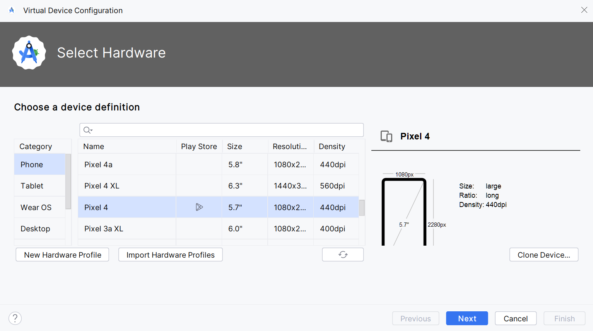Image resolution: width=593 pixels, height=331 pixels.
Task: Click the New Hardware Profile button
Action: click(62, 255)
